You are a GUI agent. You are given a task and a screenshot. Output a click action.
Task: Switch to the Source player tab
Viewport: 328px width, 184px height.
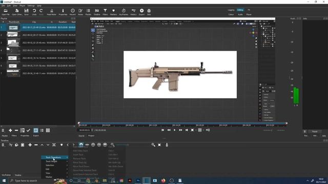tap(81, 136)
